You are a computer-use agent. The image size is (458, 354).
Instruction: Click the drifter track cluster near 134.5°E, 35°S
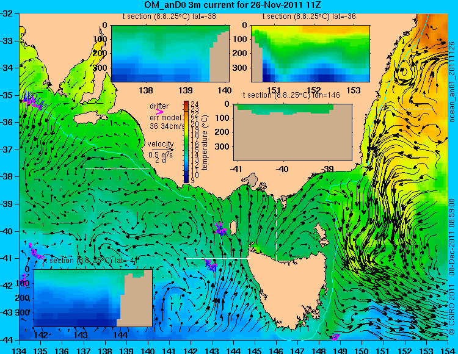click(x=33, y=100)
